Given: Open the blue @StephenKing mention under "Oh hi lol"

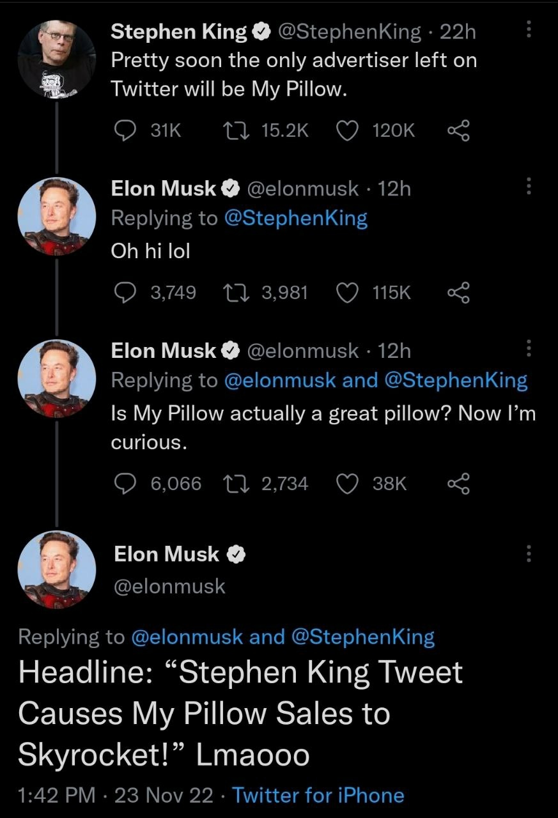Looking at the screenshot, I should [x=295, y=219].
